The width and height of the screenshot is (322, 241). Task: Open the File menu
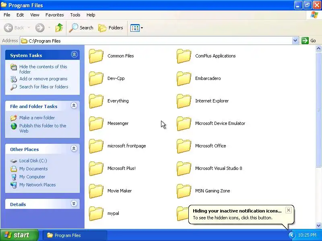7,15
